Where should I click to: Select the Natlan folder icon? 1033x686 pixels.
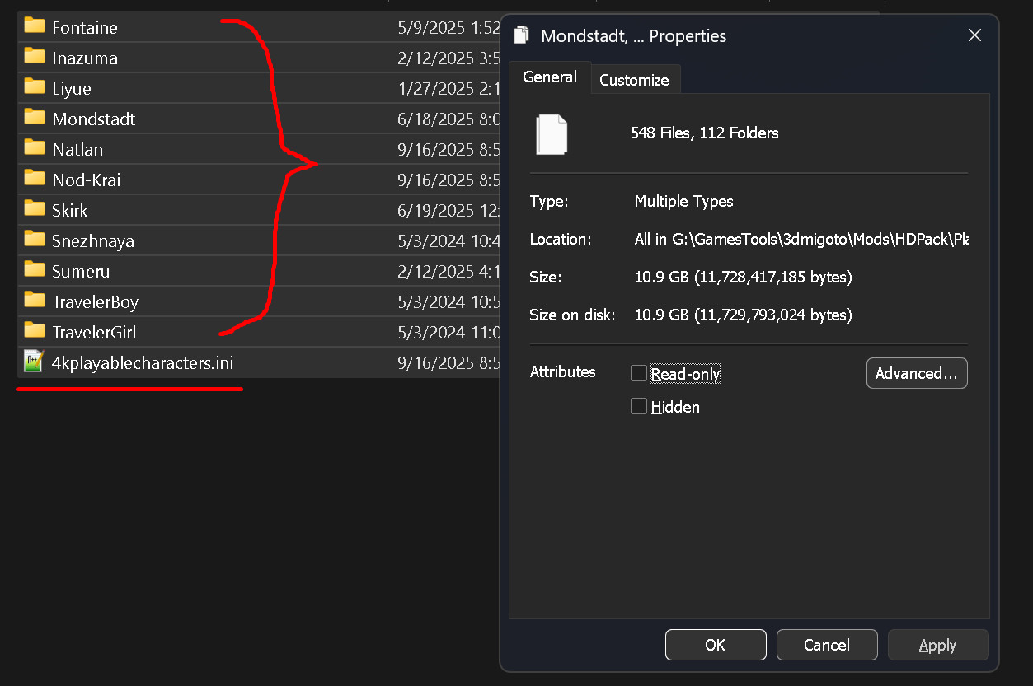point(34,148)
